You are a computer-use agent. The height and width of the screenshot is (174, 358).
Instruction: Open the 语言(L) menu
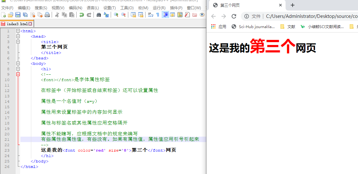pyautogui.click(x=93, y=8)
